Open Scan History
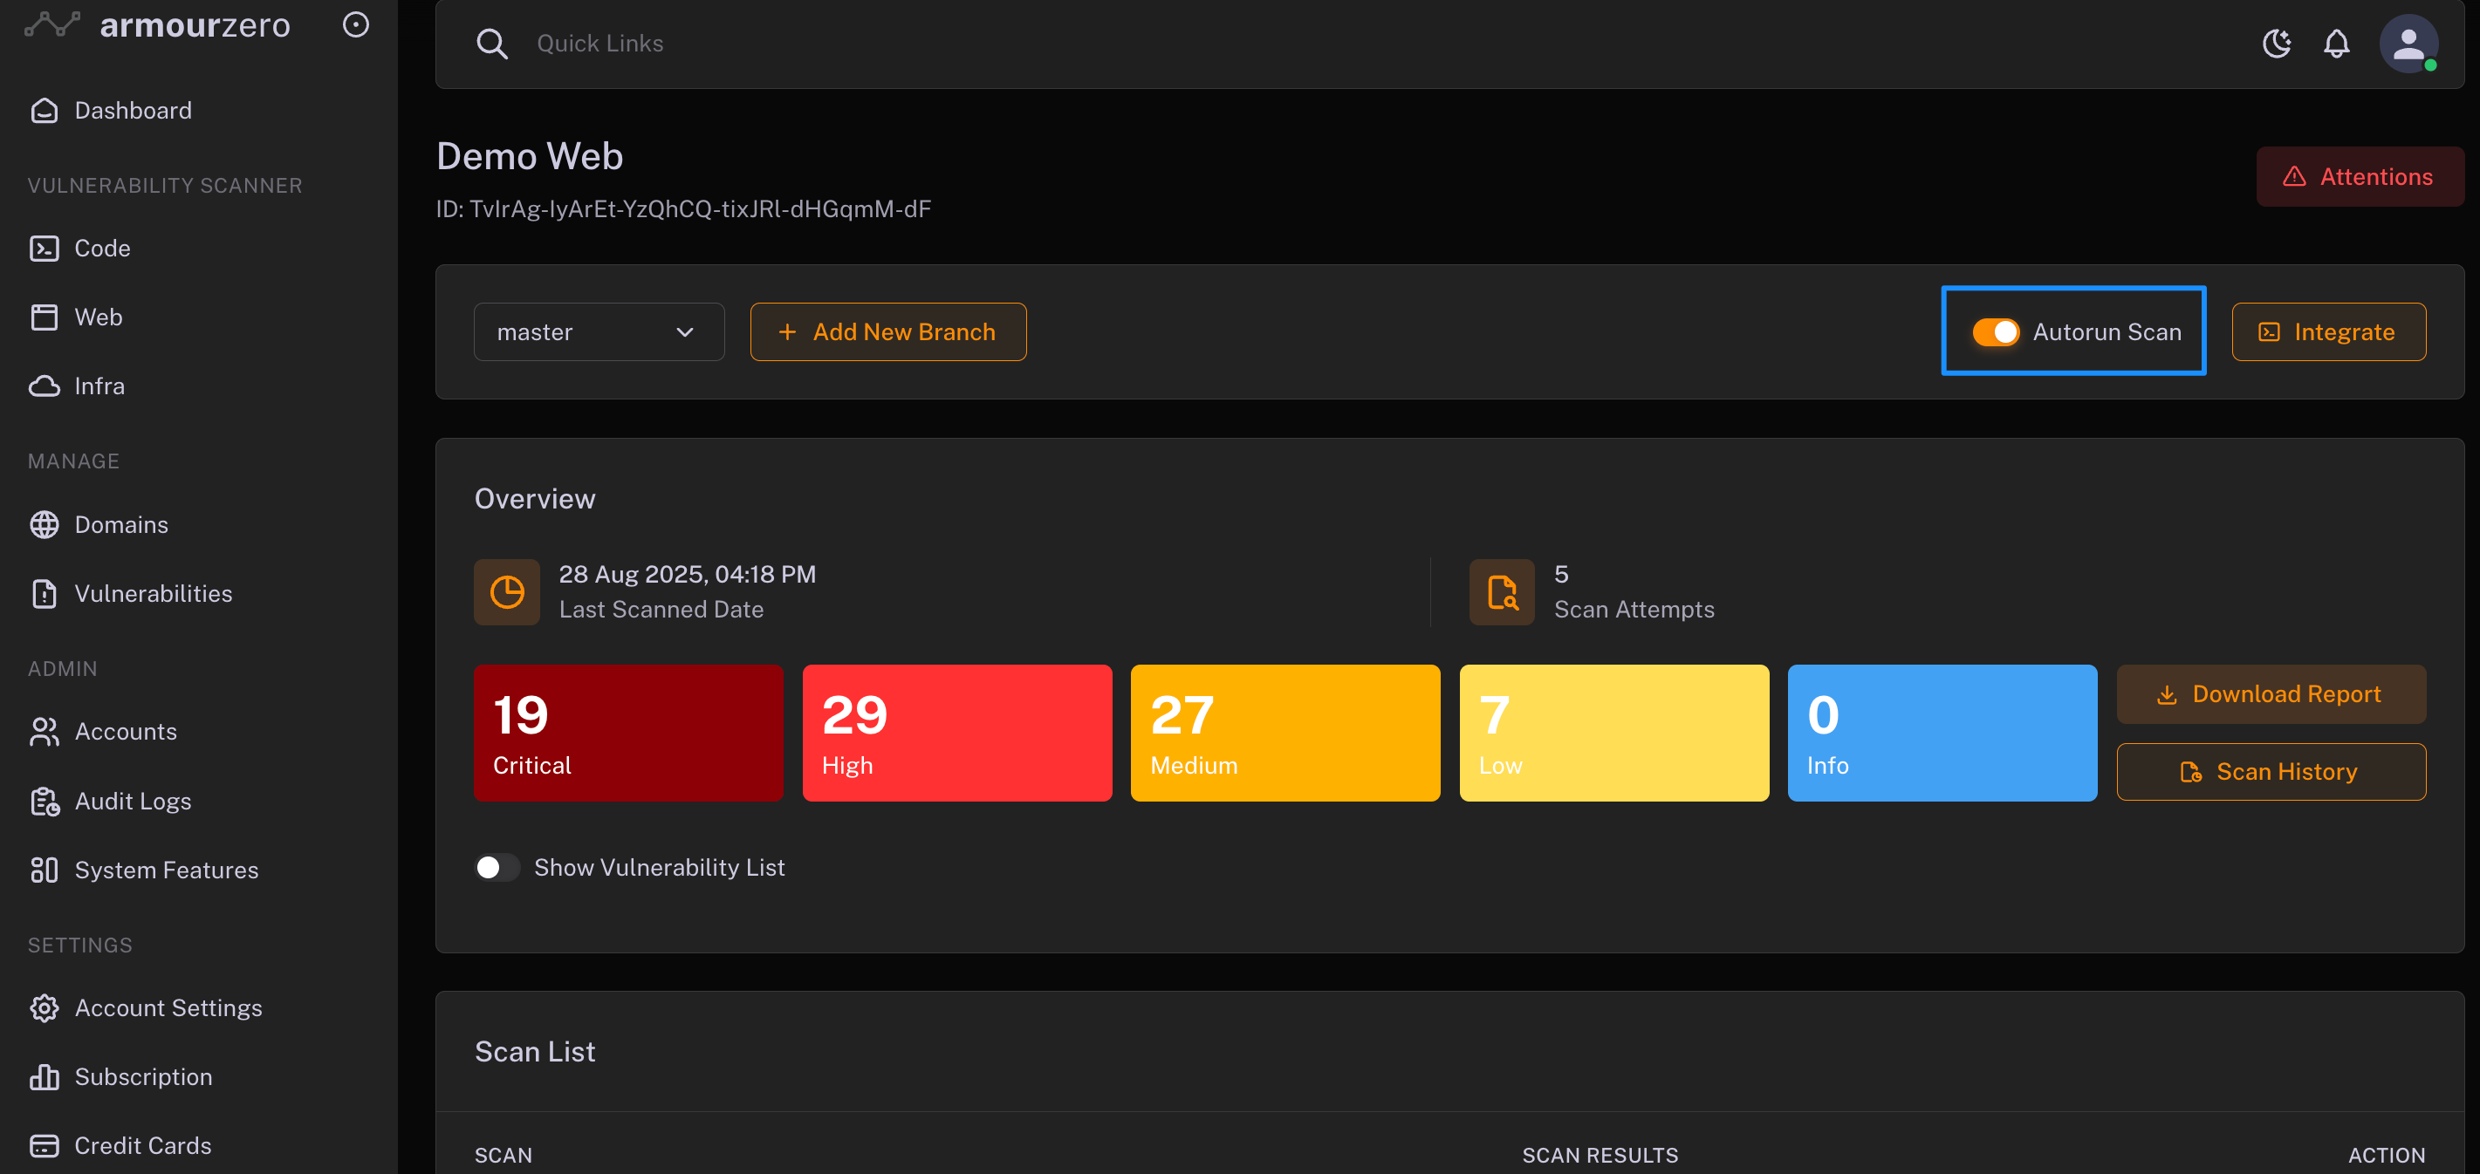Image resolution: width=2480 pixels, height=1174 pixels. tap(2270, 772)
